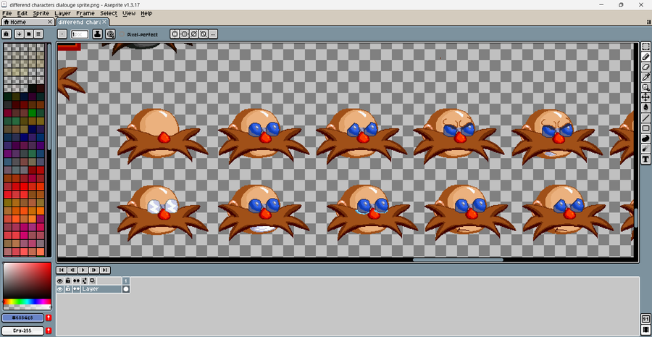Open the View menu

coord(129,13)
